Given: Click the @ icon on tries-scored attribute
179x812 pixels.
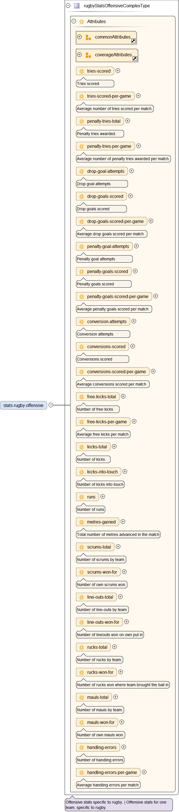Looking at the screenshot, I should click(82, 71).
